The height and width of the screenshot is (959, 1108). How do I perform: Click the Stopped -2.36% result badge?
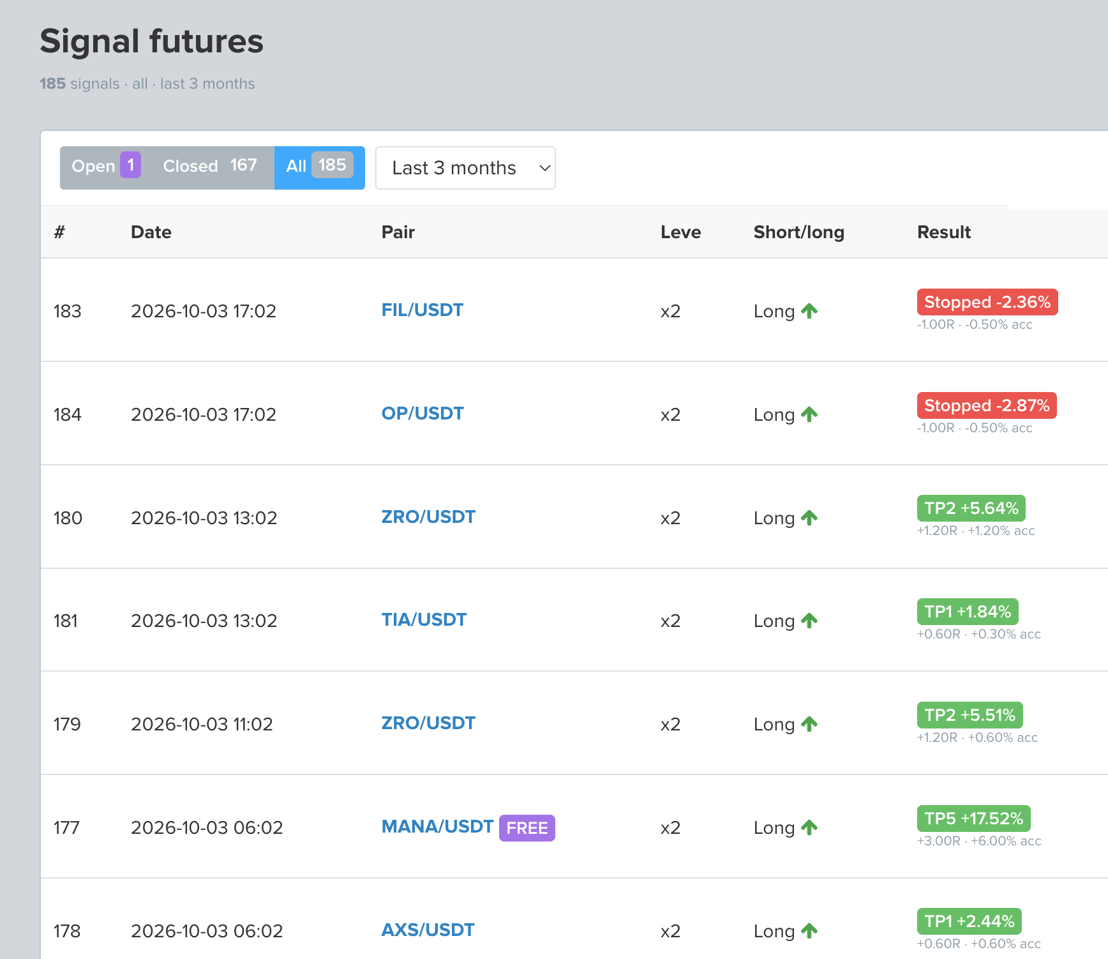987,302
